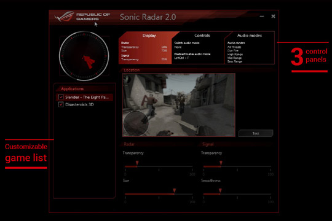Viewport: 332px width, 221px height.
Task: Click the radar overlay in game preview
Action: tap(136, 123)
